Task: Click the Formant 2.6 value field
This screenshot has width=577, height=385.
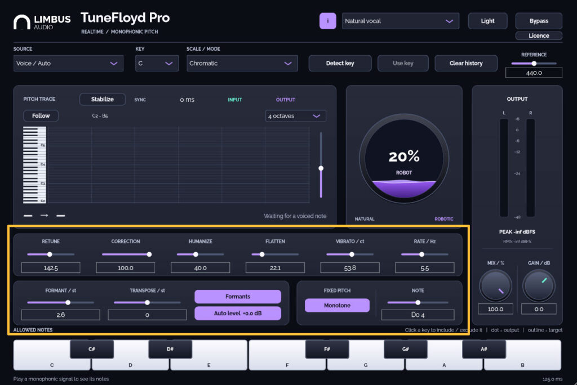Action: tap(61, 315)
